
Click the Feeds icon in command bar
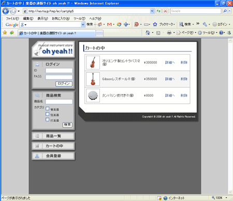coord(158,33)
